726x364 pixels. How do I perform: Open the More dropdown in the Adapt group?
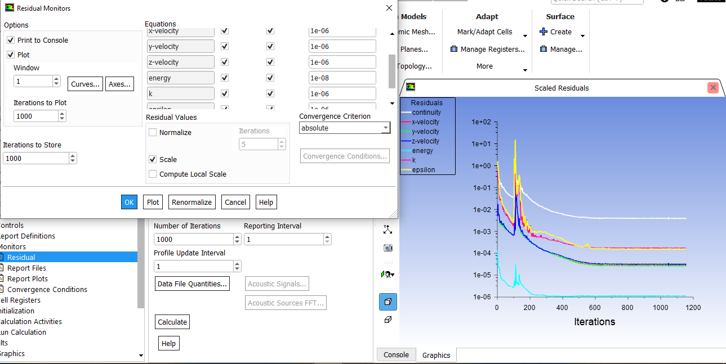(484, 66)
